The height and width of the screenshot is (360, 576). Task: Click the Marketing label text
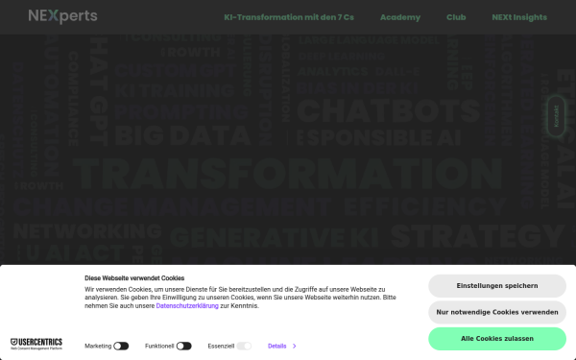coord(98,346)
